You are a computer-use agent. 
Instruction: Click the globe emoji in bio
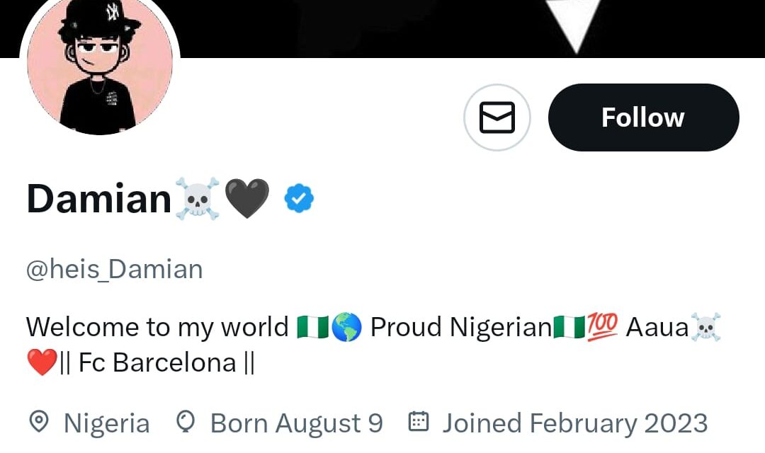(346, 327)
